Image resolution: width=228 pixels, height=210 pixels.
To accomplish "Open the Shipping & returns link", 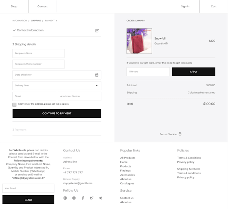I will (189, 169).
